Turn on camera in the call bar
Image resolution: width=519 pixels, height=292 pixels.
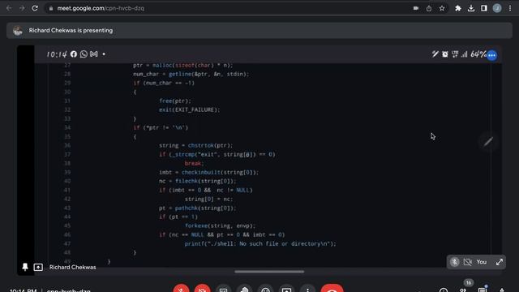point(202,289)
